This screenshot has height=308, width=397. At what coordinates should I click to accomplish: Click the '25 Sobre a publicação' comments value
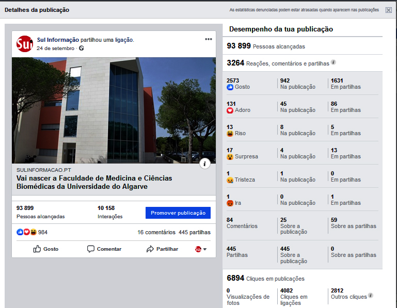[294, 226]
